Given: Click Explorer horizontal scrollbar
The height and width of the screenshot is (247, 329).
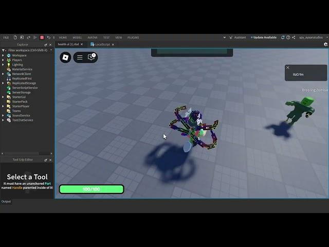Looking at the screenshot, I should click(x=21, y=153).
